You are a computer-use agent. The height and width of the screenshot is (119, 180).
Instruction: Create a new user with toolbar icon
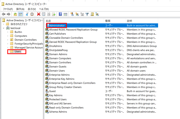[x=72, y=14]
